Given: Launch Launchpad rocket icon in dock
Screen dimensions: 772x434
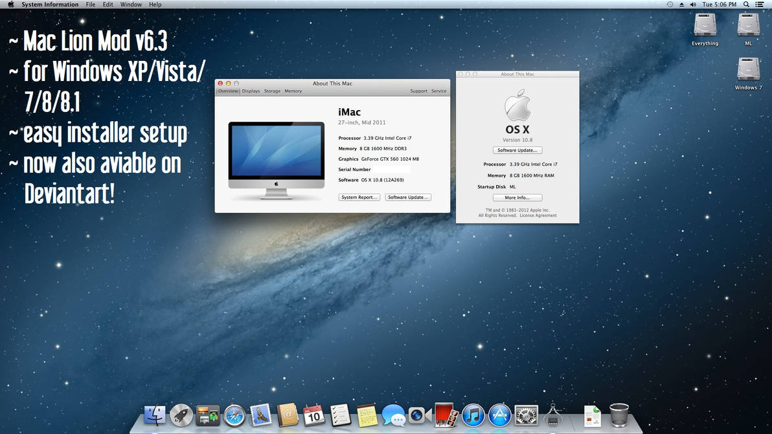Looking at the screenshot, I should pyautogui.click(x=181, y=416).
